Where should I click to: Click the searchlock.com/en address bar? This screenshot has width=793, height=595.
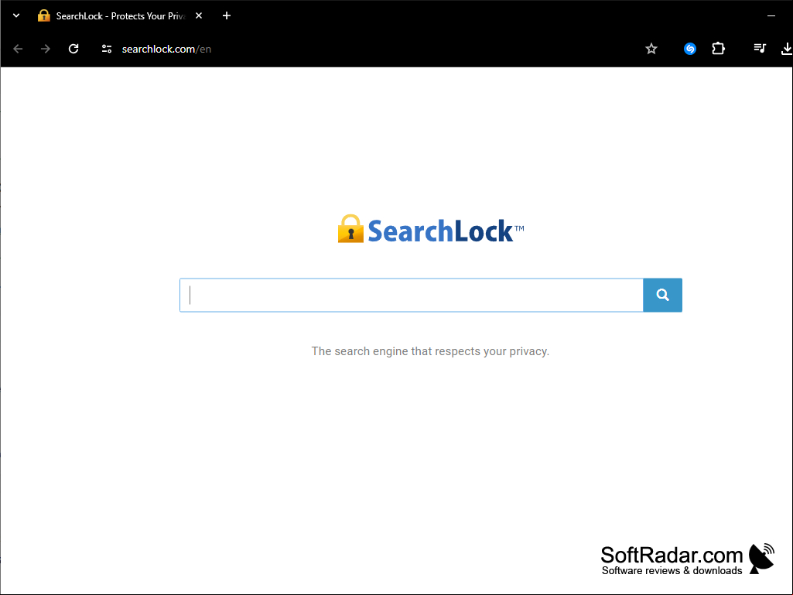point(166,49)
